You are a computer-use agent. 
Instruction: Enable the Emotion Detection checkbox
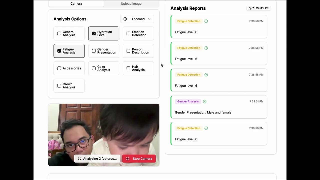pos(128,33)
